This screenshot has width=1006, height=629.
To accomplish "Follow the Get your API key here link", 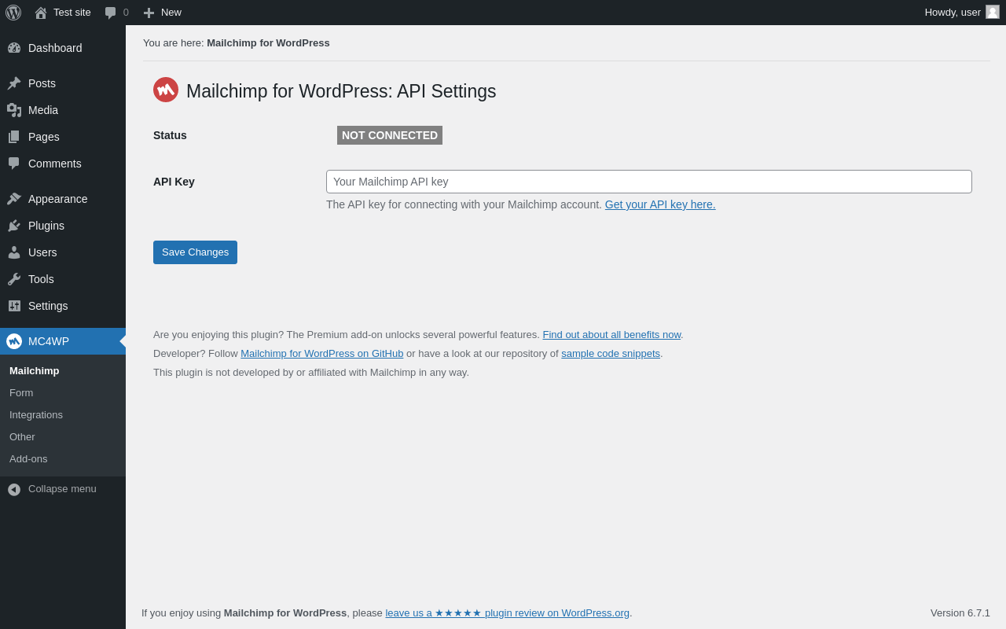I will [x=660, y=204].
